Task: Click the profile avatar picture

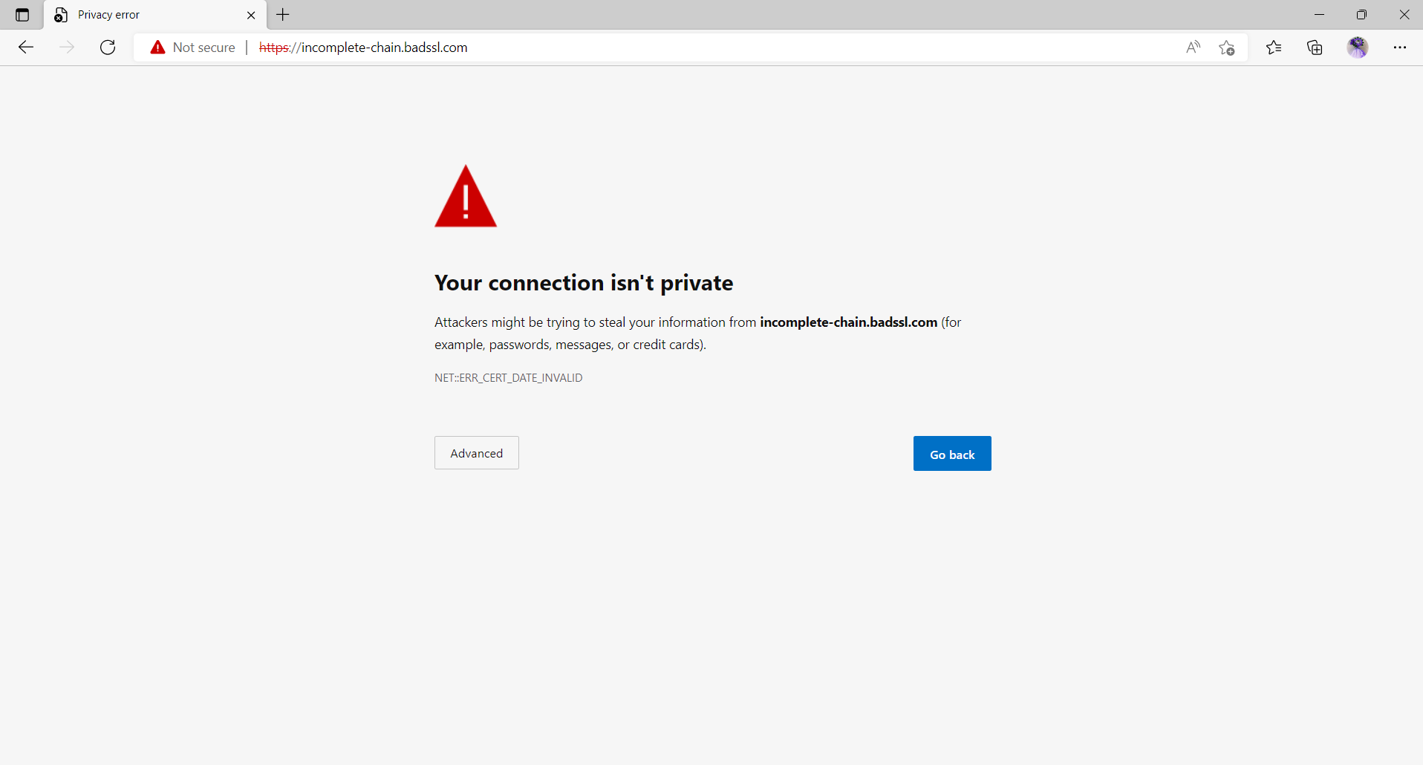Action: pos(1358,47)
